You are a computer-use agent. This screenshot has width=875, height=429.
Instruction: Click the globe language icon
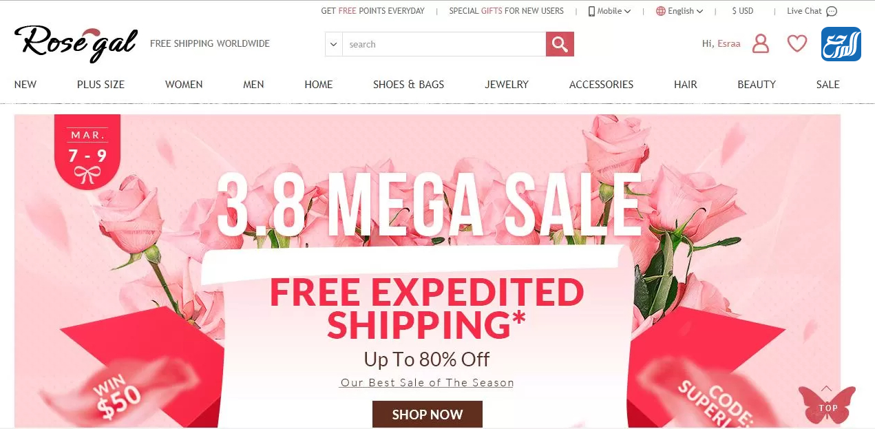[661, 11]
